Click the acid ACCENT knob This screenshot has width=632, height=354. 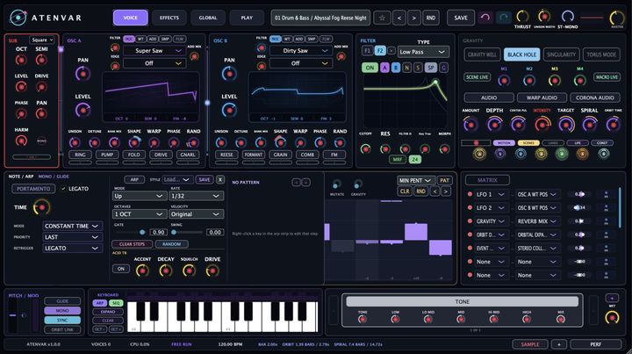tap(142, 271)
